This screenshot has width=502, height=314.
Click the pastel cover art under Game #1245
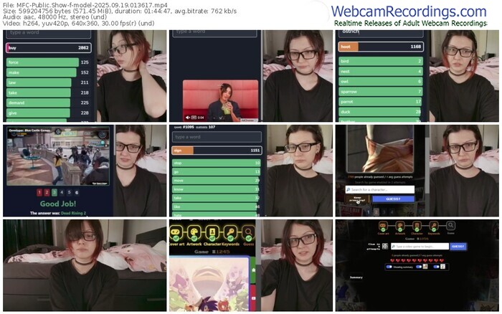[x=209, y=284]
